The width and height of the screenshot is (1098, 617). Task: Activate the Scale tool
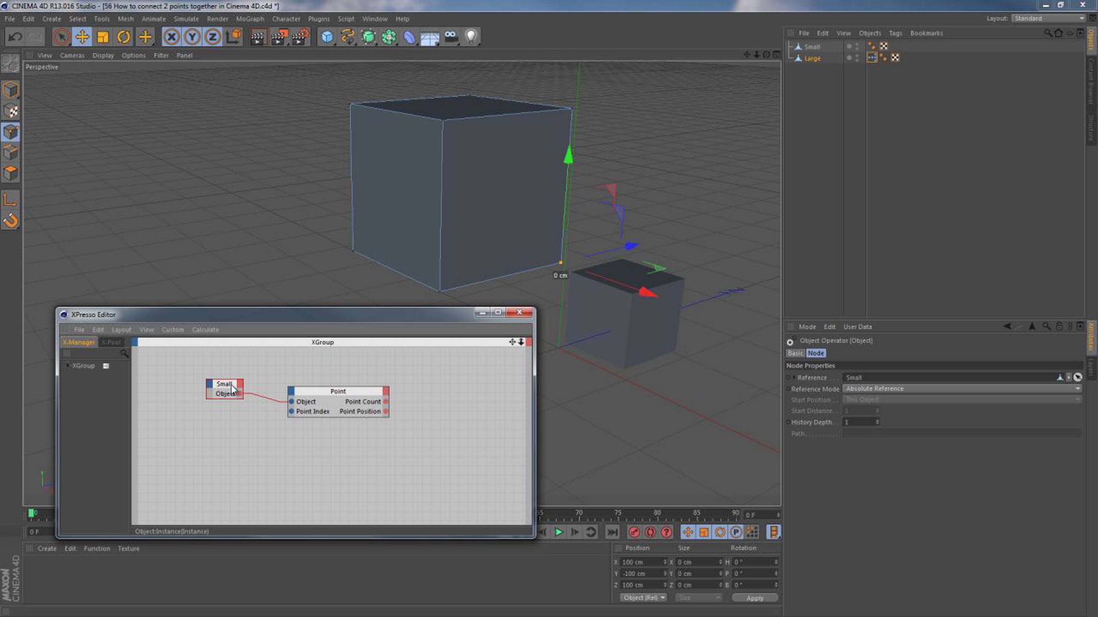point(103,37)
